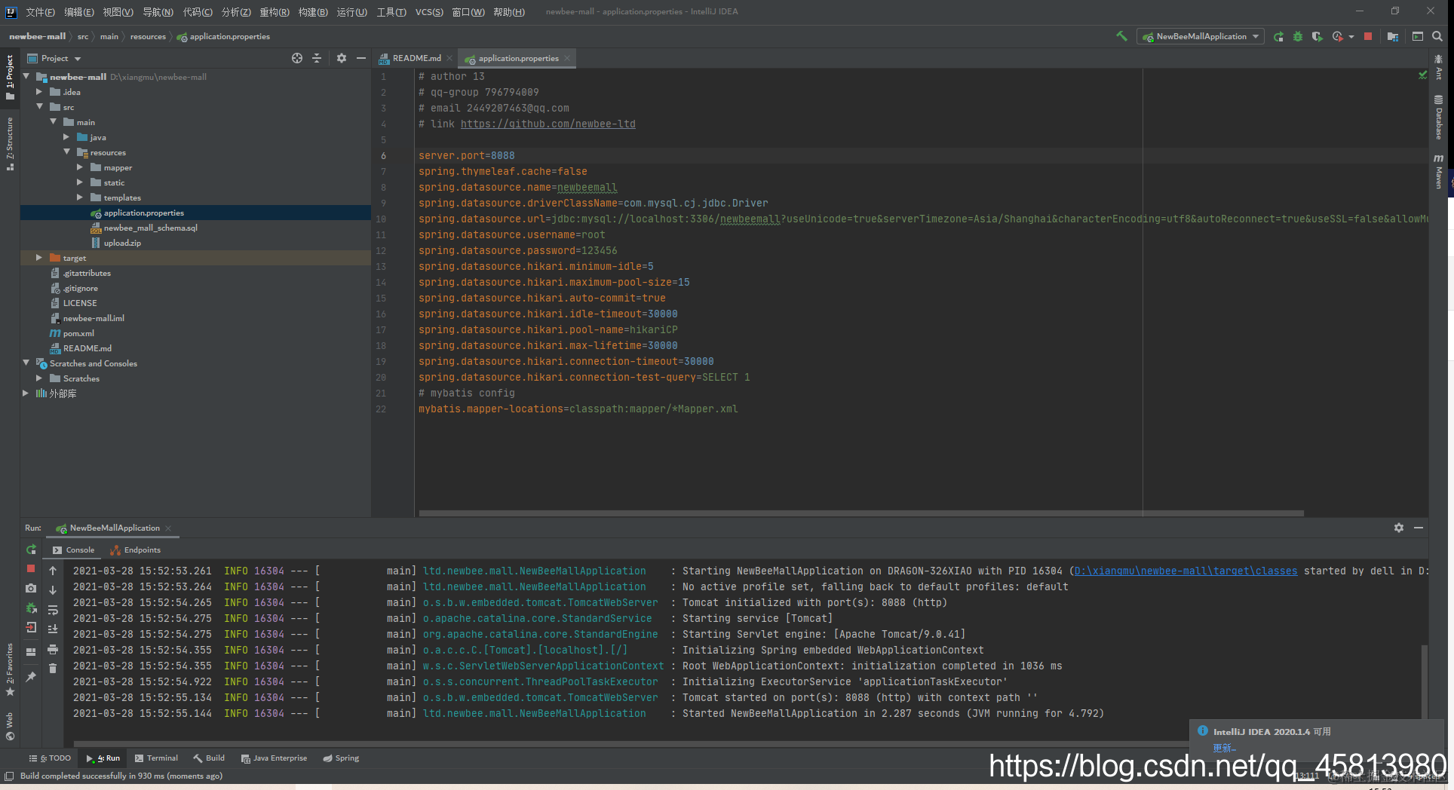Select upload.zip in the project tree

[x=122, y=243]
